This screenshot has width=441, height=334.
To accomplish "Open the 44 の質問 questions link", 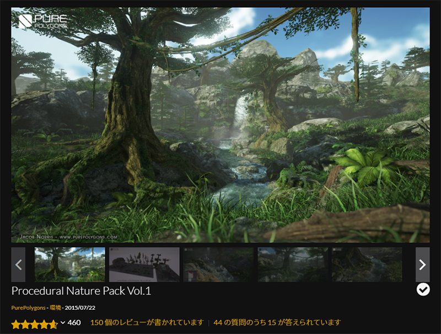I will pyautogui.click(x=277, y=322).
